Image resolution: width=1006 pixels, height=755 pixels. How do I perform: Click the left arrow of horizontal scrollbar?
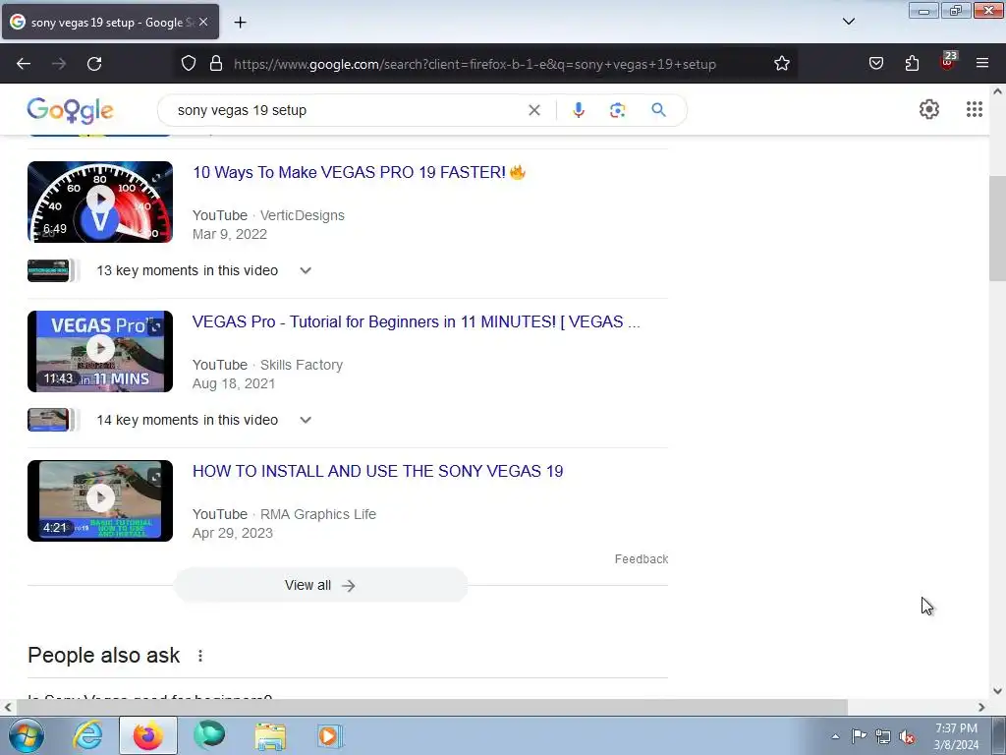tap(8, 708)
